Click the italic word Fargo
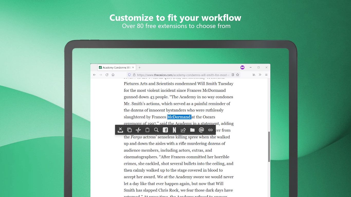 [136, 137]
